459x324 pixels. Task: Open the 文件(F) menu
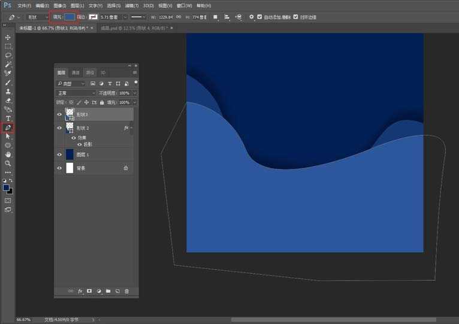click(x=24, y=5)
